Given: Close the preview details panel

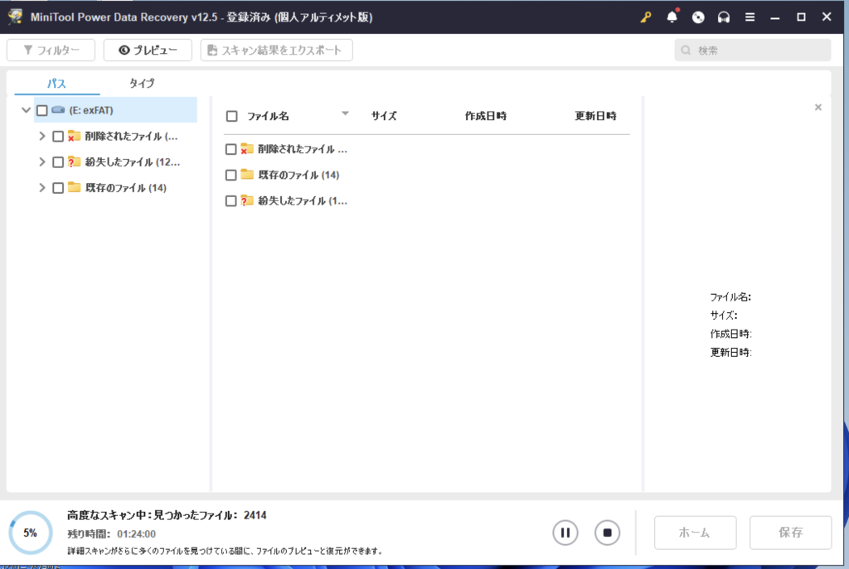Looking at the screenshot, I should coord(818,107).
